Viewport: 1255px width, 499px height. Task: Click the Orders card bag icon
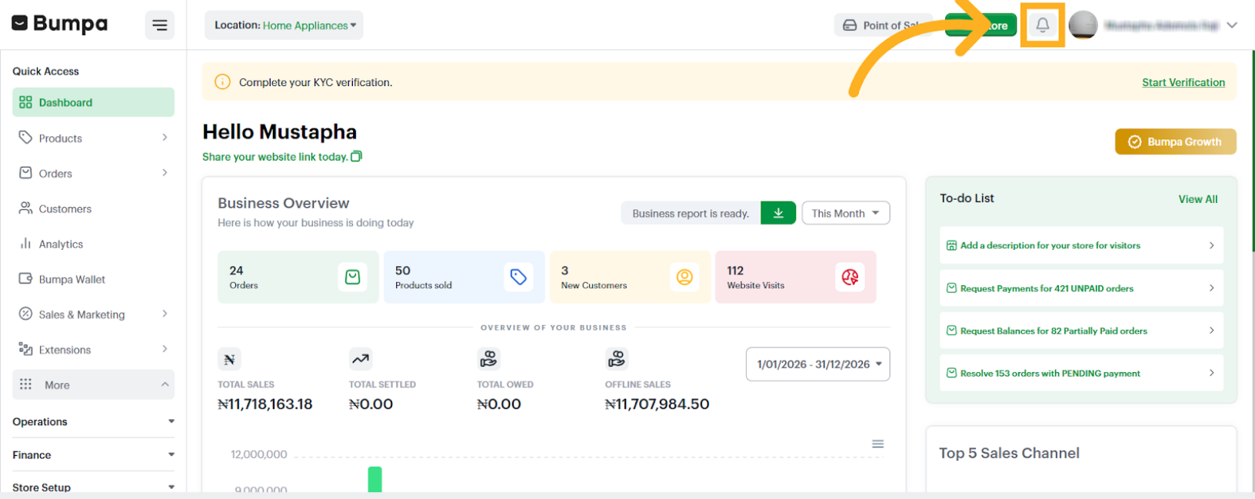(352, 277)
